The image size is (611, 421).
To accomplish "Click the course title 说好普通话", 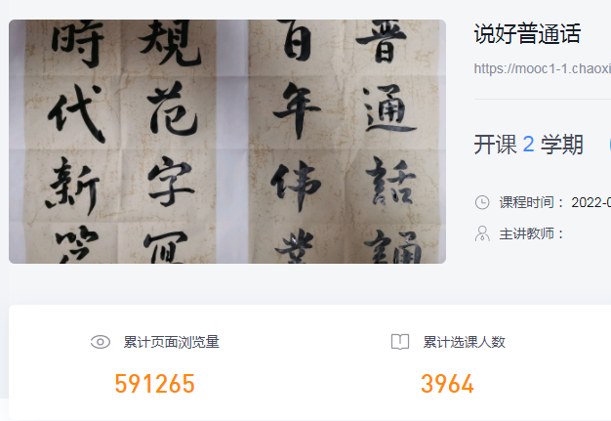I will click(x=527, y=33).
